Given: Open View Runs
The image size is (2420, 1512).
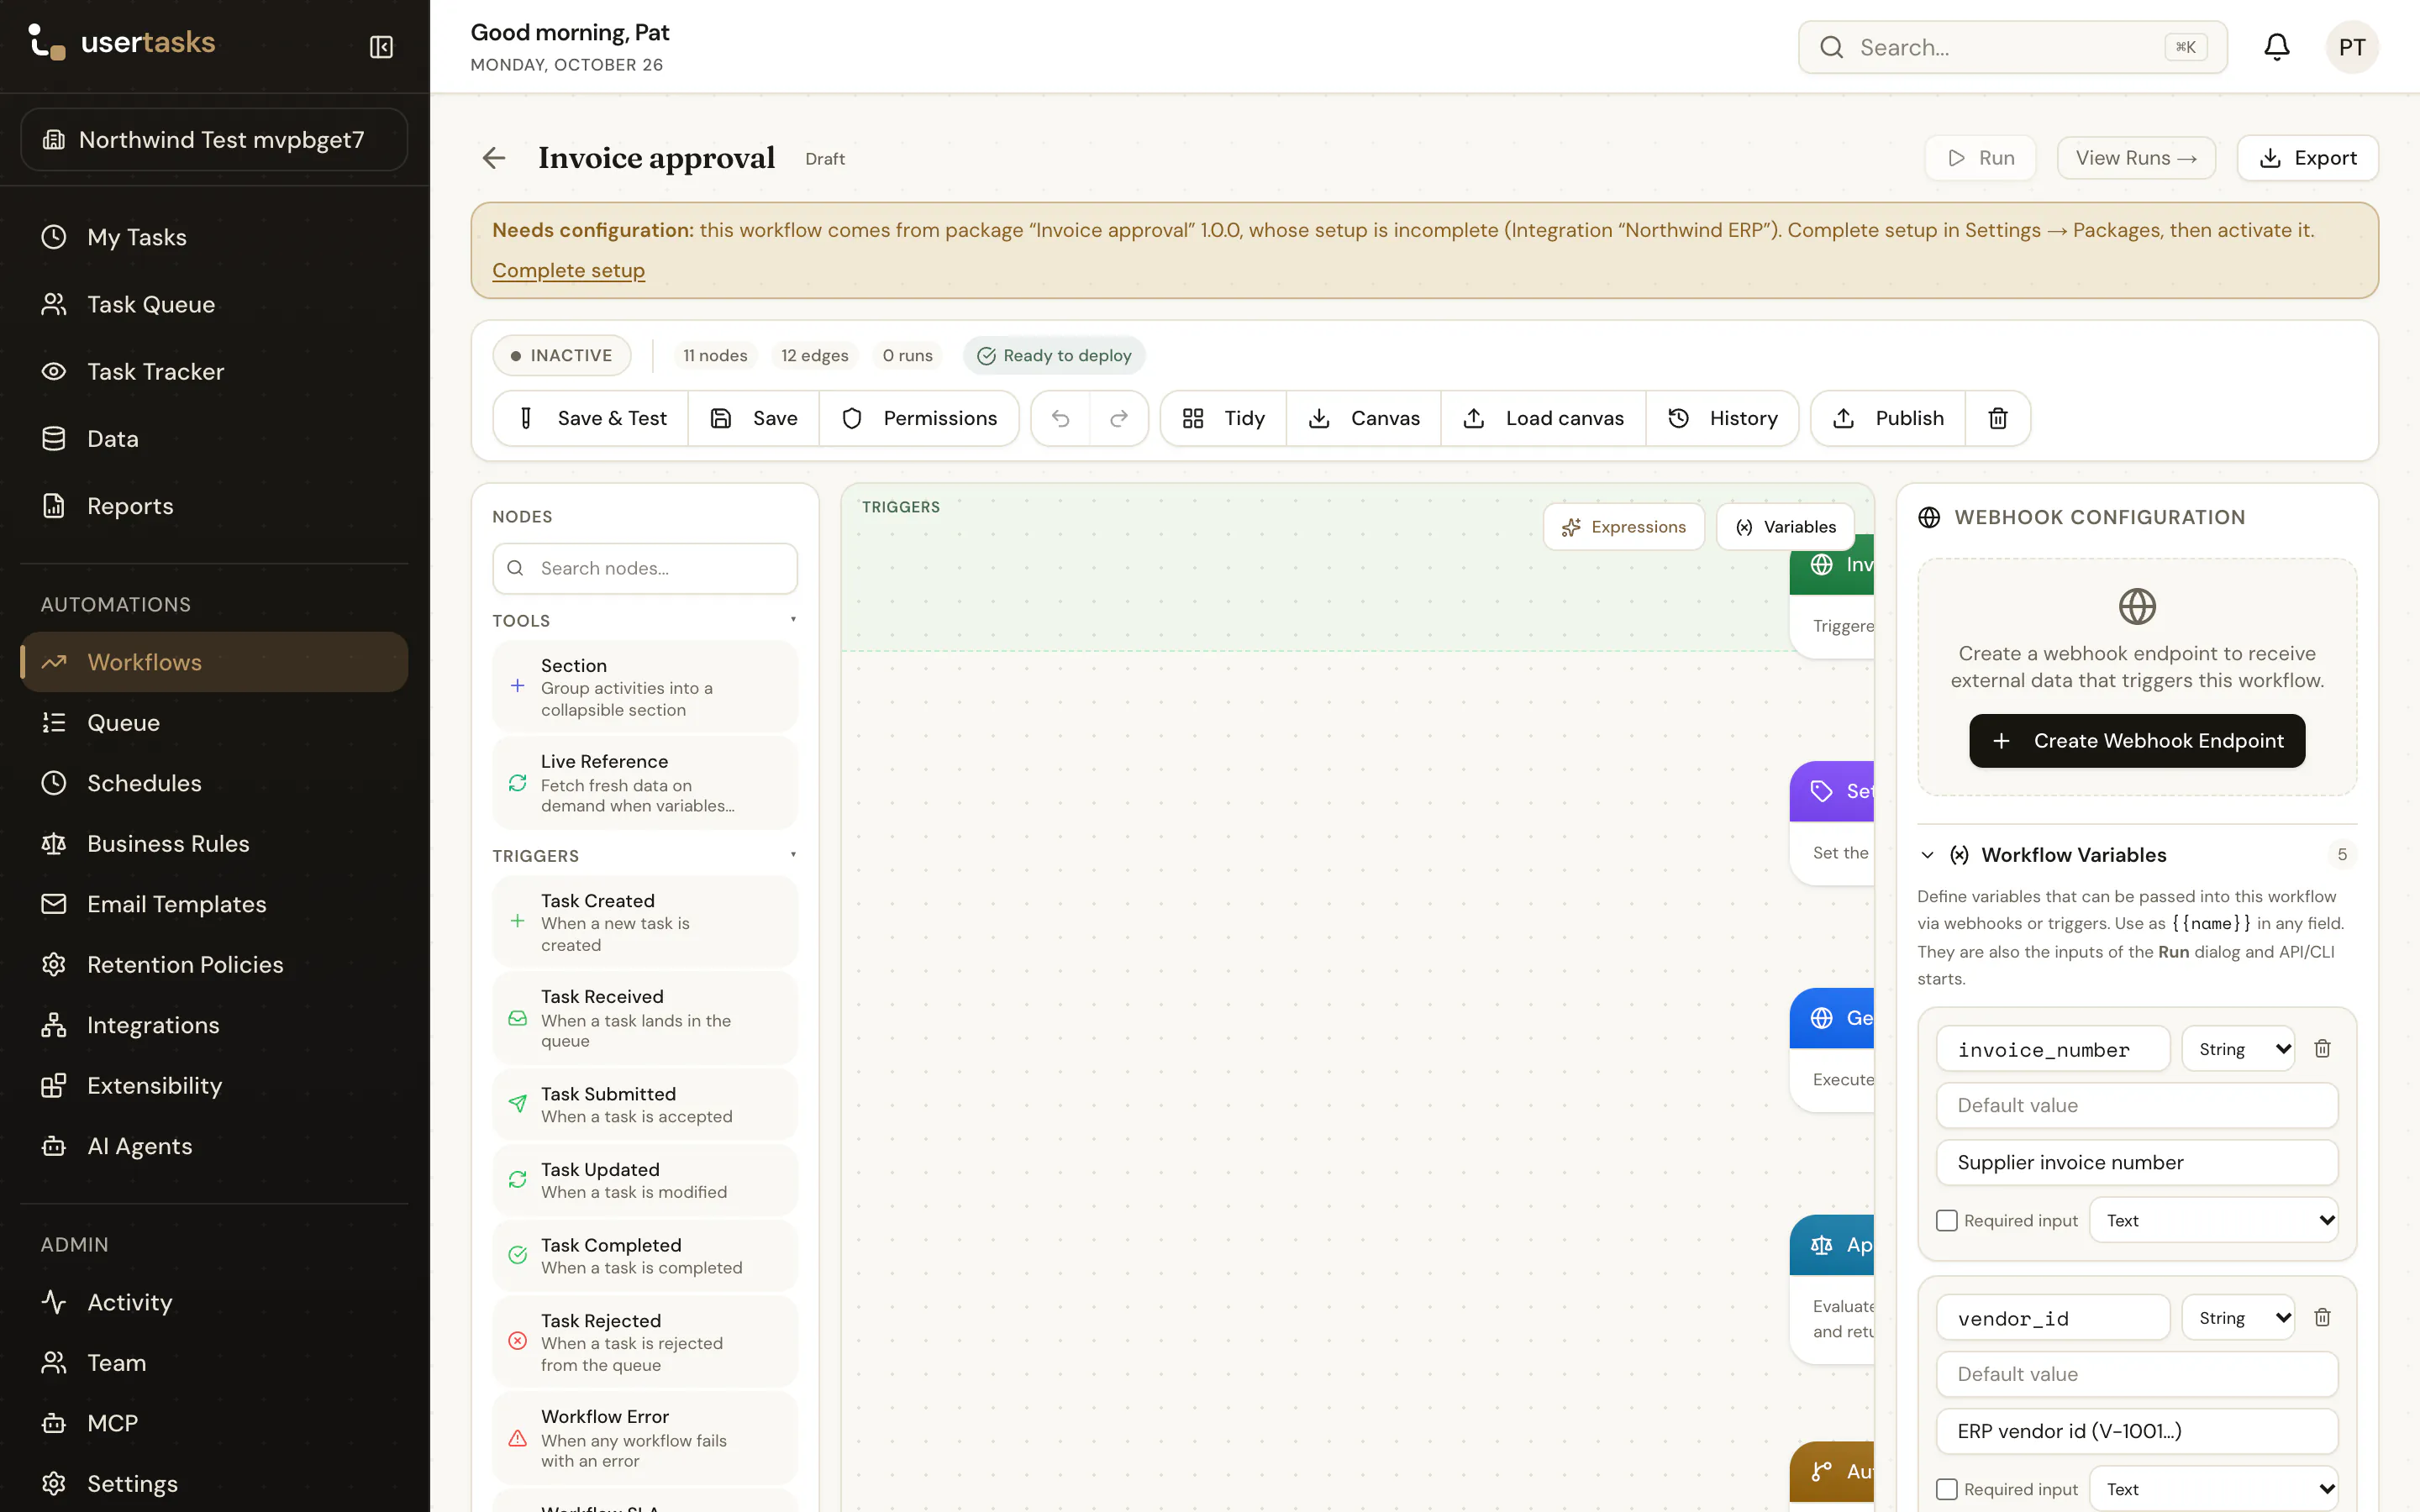Looking at the screenshot, I should pos(2136,158).
